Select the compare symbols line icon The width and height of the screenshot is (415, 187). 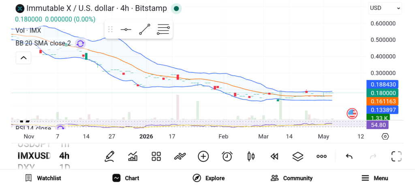tap(180, 157)
